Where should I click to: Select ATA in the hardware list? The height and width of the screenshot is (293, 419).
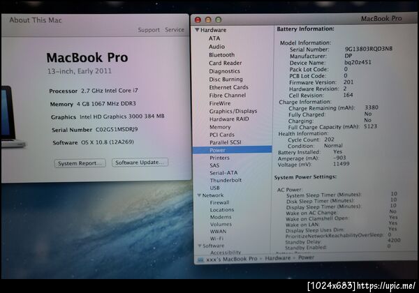(214, 38)
